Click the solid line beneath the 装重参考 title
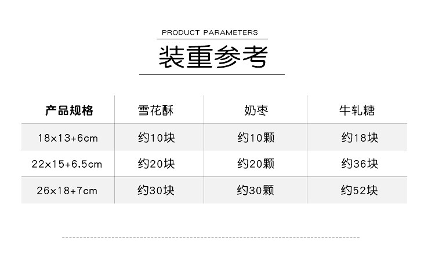This screenshot has width=435, height=259. click(x=212, y=74)
